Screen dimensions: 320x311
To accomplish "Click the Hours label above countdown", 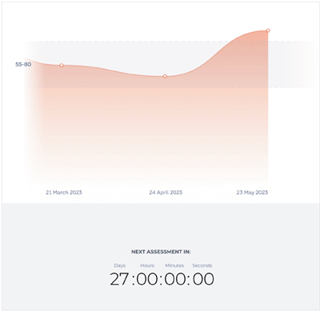I will point(147,265).
